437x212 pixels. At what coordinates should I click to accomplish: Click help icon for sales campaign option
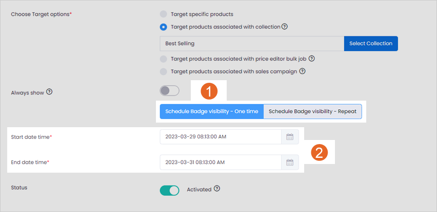click(x=303, y=72)
